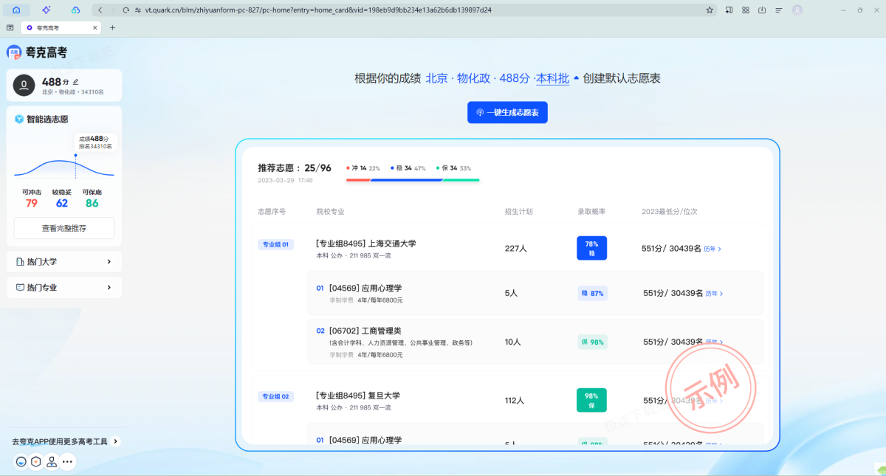Click the 热门大学 building icon

(x=20, y=262)
